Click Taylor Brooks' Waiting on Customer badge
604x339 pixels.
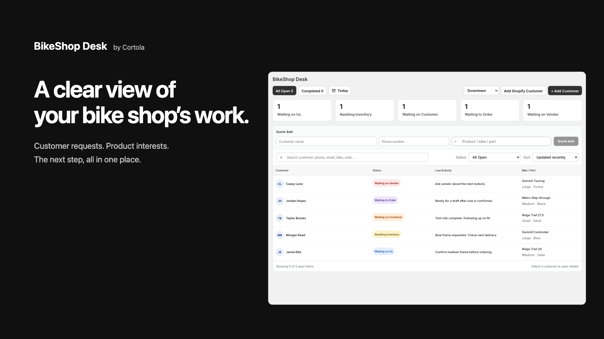click(x=388, y=217)
